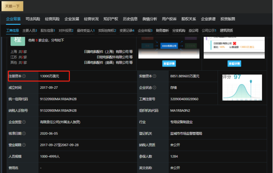Screen dimensions: 273x173
Task: Click the marker pin on score chart
Action: 251,81
